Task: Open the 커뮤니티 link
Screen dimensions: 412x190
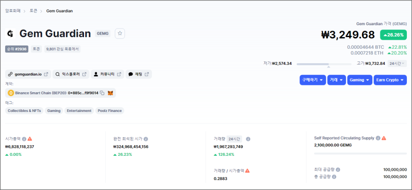Action: pos(107,74)
